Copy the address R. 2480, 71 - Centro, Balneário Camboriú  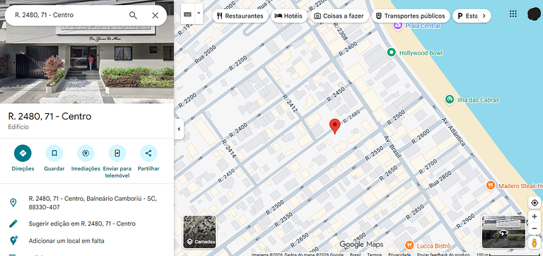pos(93,203)
